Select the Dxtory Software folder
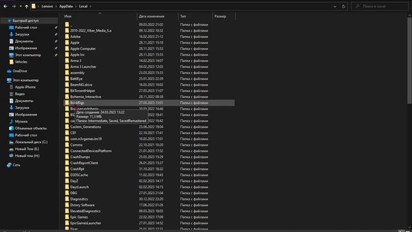Image resolution: width=412 pixels, height=232 pixels. click(82, 205)
